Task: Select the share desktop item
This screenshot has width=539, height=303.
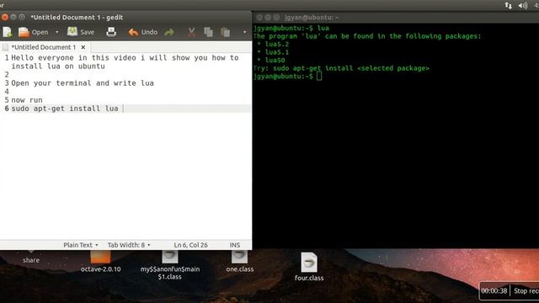Action: [31, 258]
